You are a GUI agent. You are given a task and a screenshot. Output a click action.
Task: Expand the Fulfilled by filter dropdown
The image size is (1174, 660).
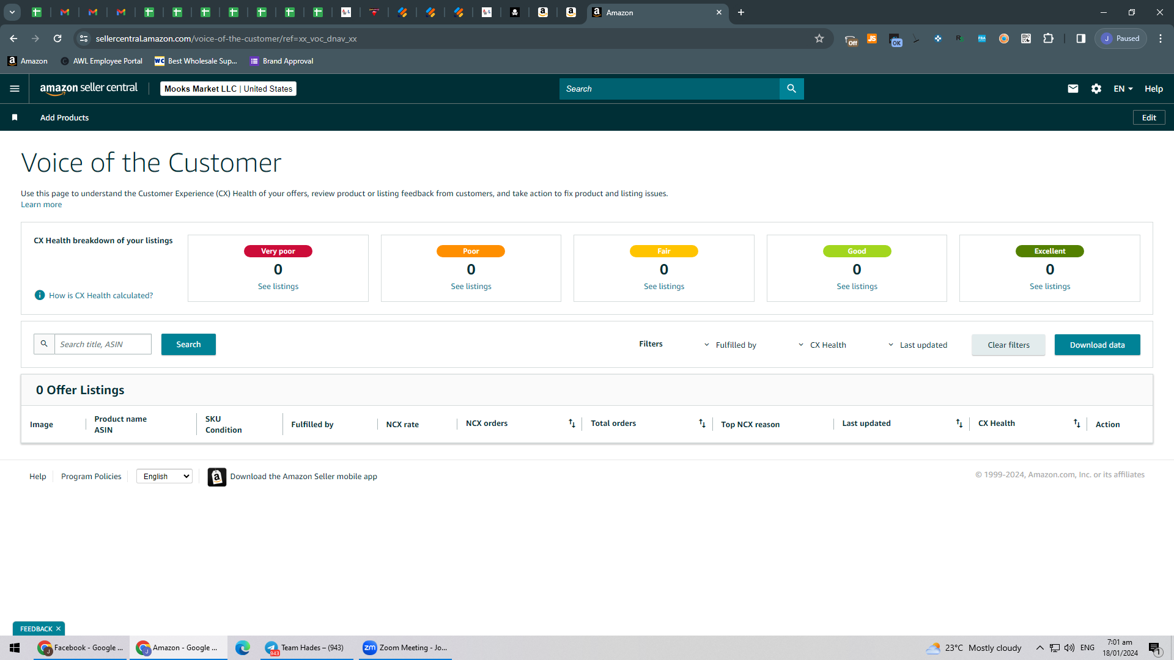(731, 345)
